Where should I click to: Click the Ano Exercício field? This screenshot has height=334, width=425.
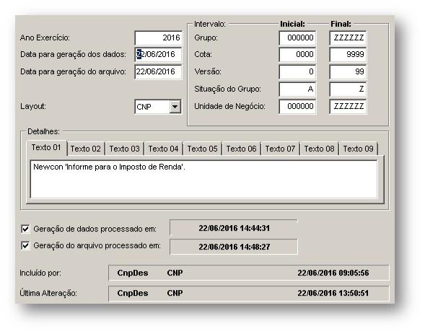point(158,38)
